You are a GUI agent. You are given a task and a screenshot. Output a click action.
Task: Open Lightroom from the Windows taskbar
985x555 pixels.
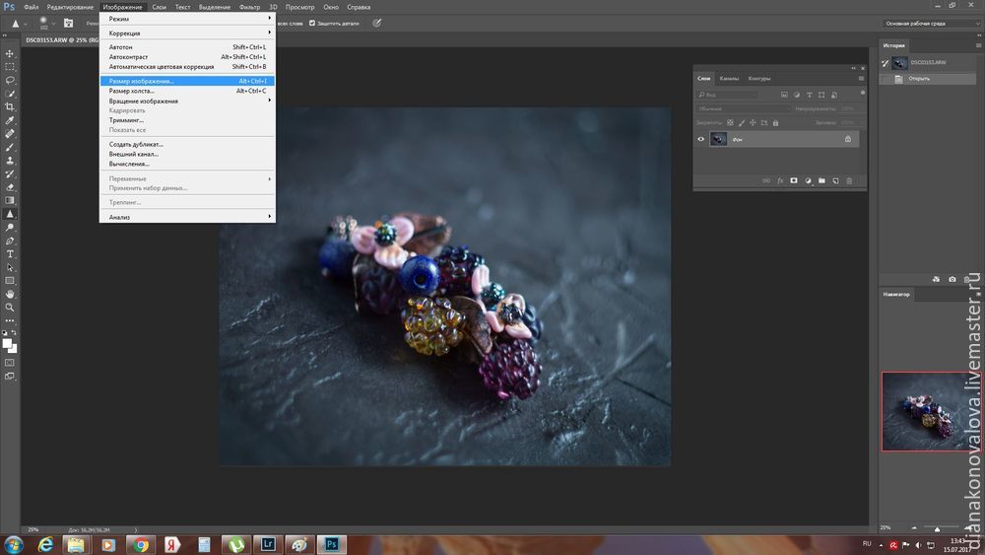(x=268, y=544)
